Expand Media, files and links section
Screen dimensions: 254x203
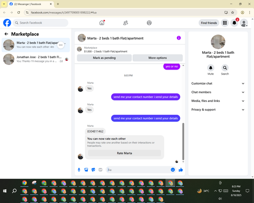[x=218, y=101]
